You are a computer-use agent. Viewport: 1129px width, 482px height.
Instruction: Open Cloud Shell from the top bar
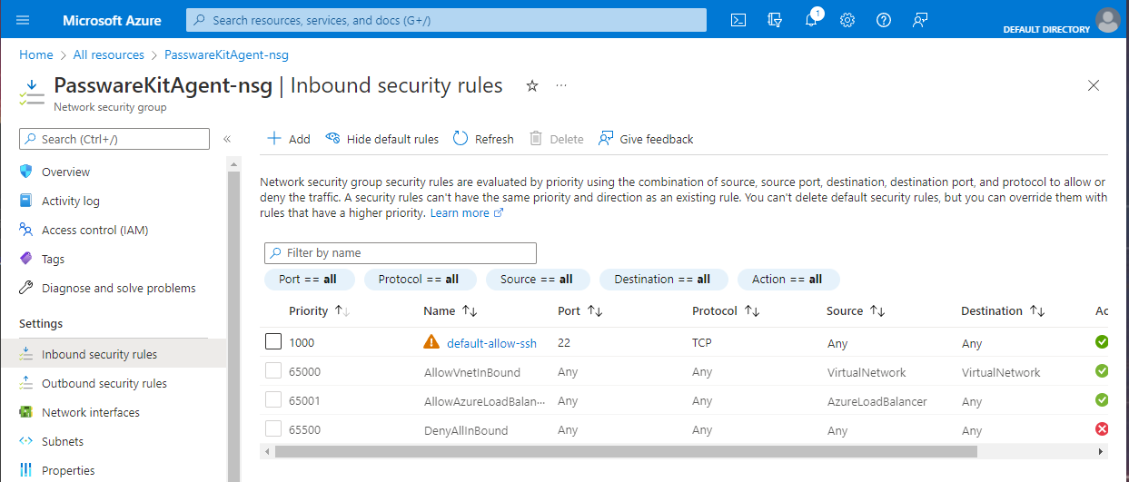(738, 20)
